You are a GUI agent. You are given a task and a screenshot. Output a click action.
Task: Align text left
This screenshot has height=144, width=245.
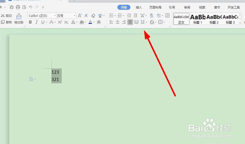coord(111,22)
